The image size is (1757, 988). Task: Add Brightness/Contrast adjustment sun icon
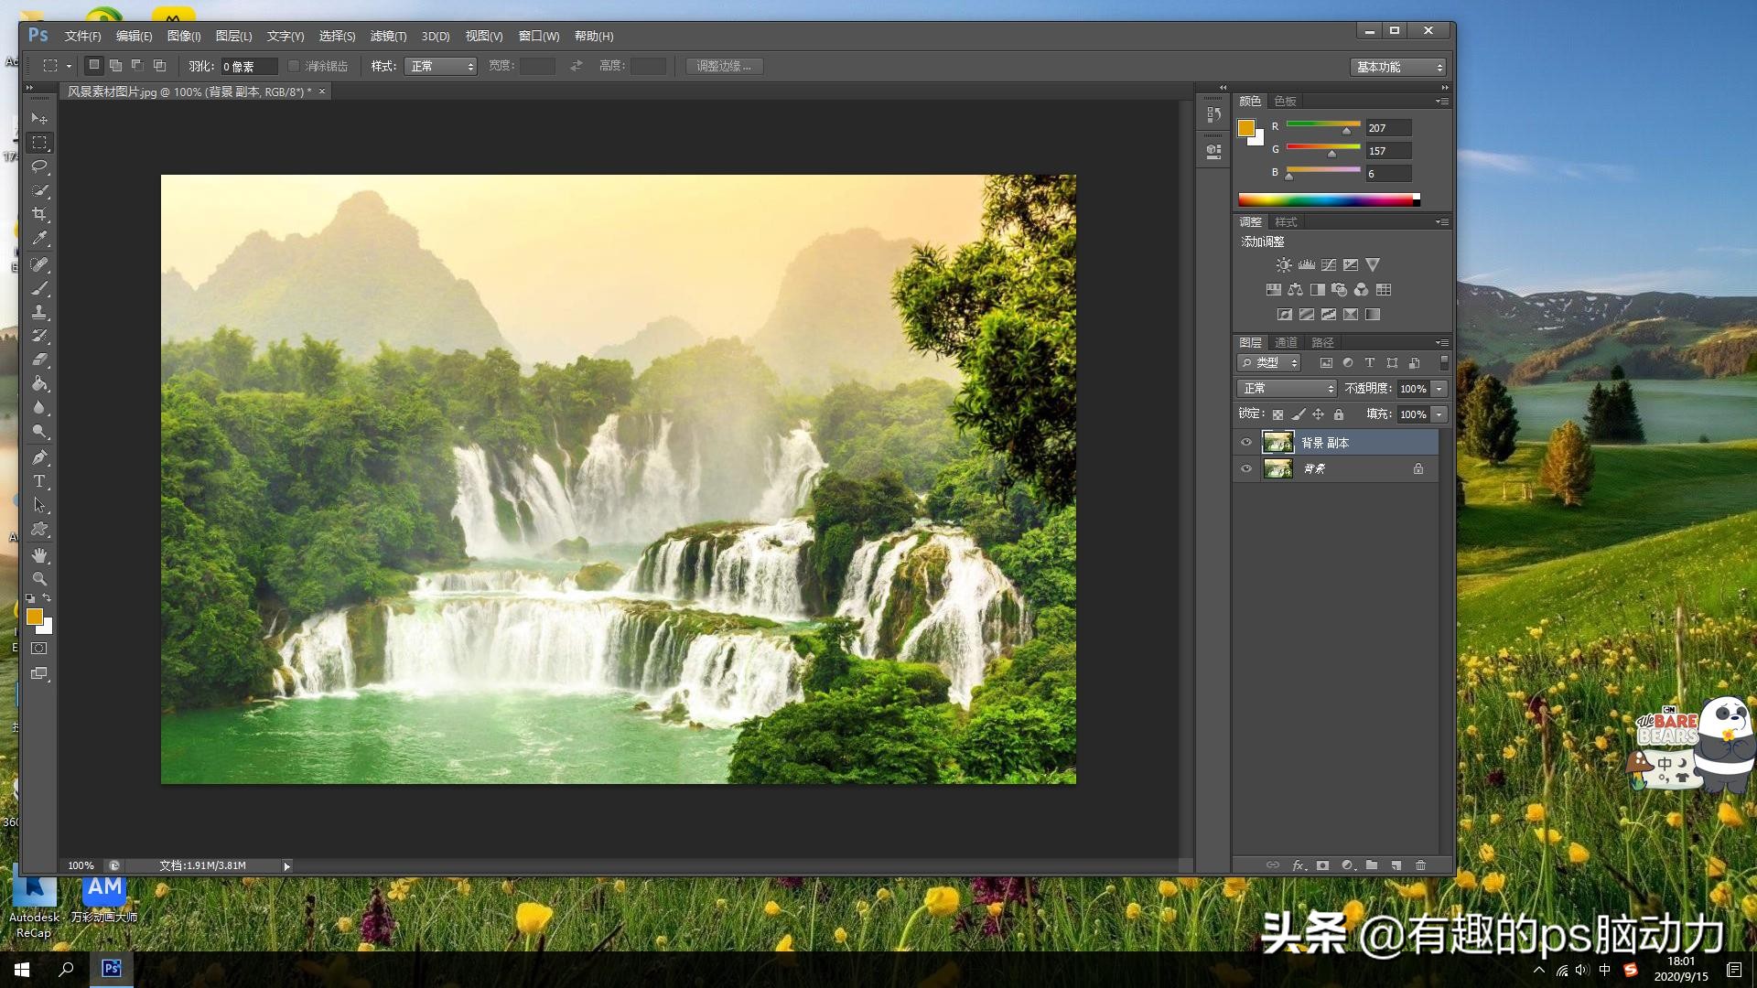tap(1284, 265)
